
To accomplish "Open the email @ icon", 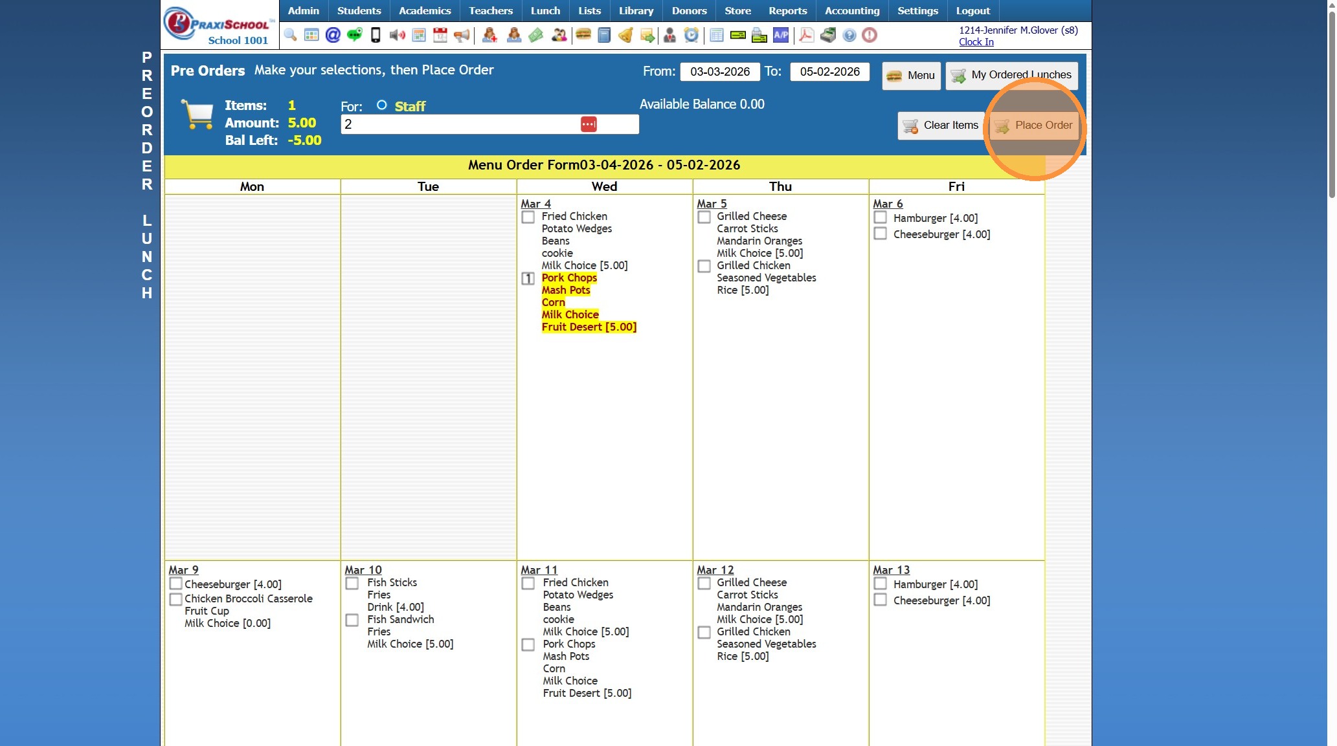I will coord(333,35).
